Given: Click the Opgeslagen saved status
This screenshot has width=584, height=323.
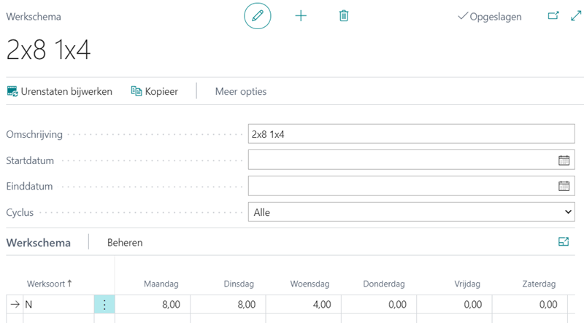Looking at the screenshot, I should [489, 17].
